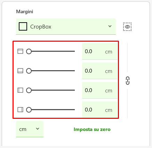This screenshot has width=152, height=148.
Task: Open the CropBox dropdown
Action: click(x=66, y=26)
